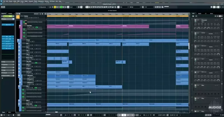Click the HiClosed 2 folder icon
This screenshot has height=117, width=224.
19,76
